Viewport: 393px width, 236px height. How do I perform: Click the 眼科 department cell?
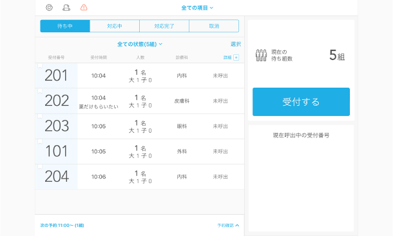click(182, 126)
